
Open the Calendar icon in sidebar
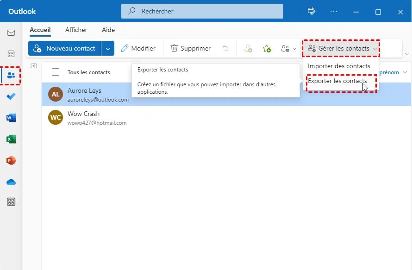[11, 54]
